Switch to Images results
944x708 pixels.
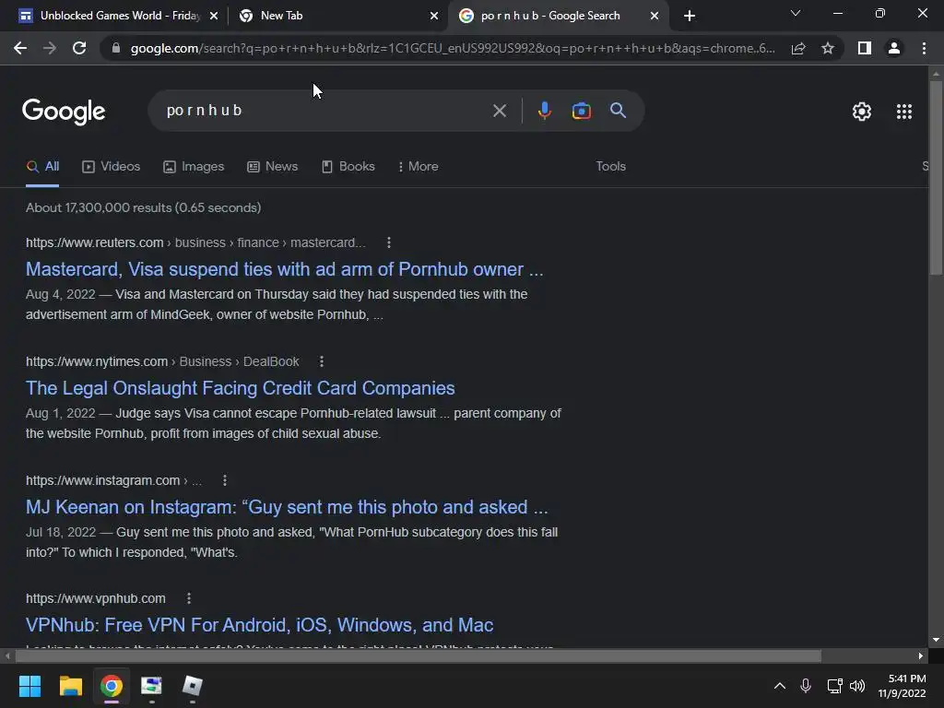click(x=194, y=166)
